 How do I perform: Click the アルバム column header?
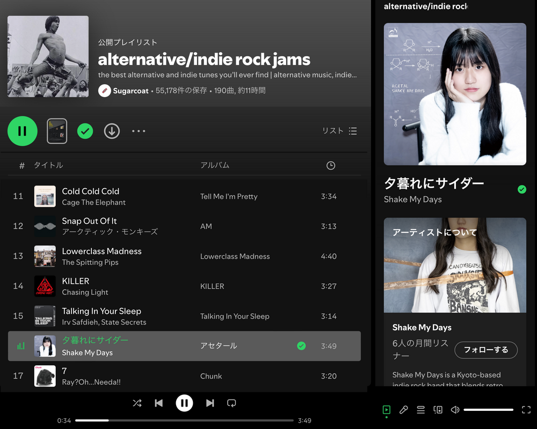[215, 165]
